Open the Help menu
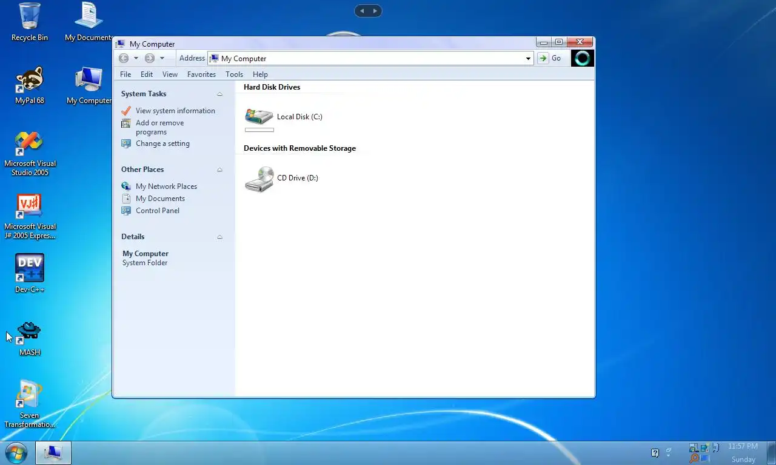Screen dimensions: 776x465 click(260, 74)
